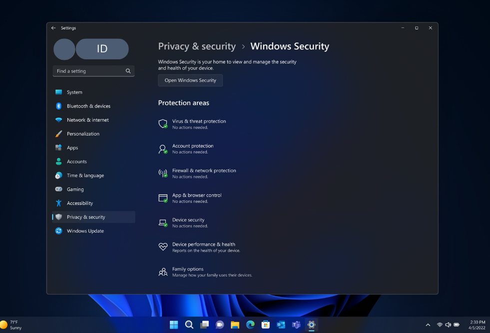Open Task View on the taskbar
This screenshot has width=490, height=333.
(204, 325)
